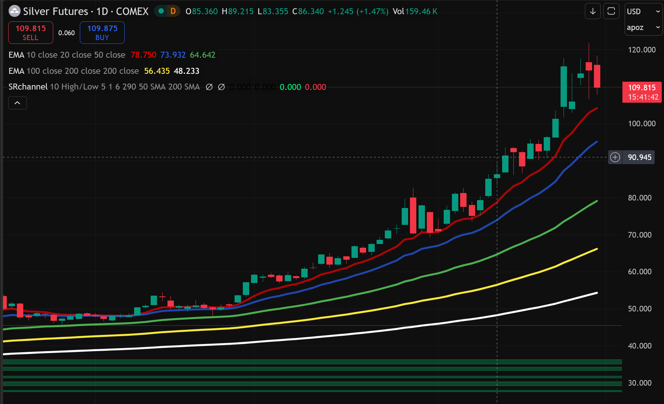664x404 pixels.
Task: Click the green market status dot
Action: [161, 11]
